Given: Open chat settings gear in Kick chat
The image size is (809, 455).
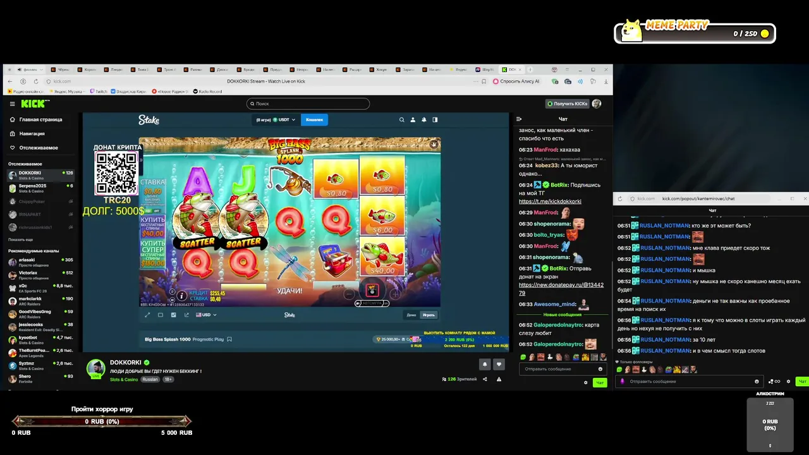Looking at the screenshot, I should [585, 382].
